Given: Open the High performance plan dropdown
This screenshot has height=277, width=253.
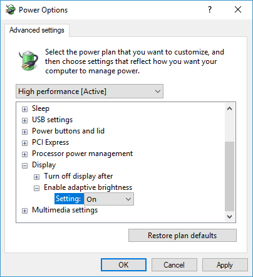Looking at the screenshot, I should [90, 91].
